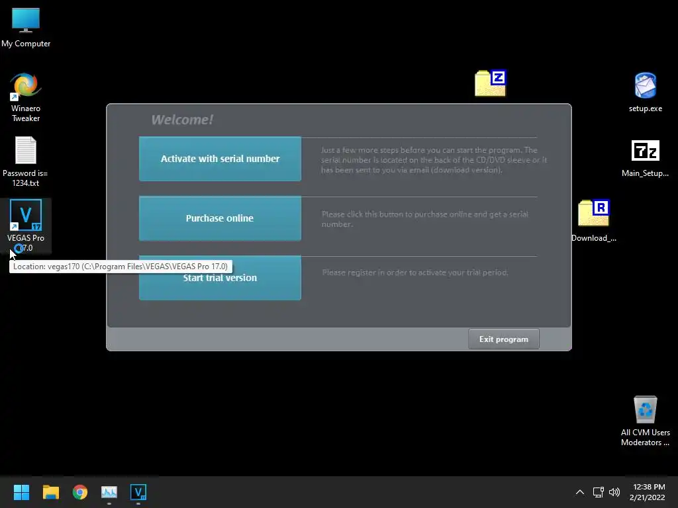Select the My Computer desktop icon

click(x=26, y=28)
